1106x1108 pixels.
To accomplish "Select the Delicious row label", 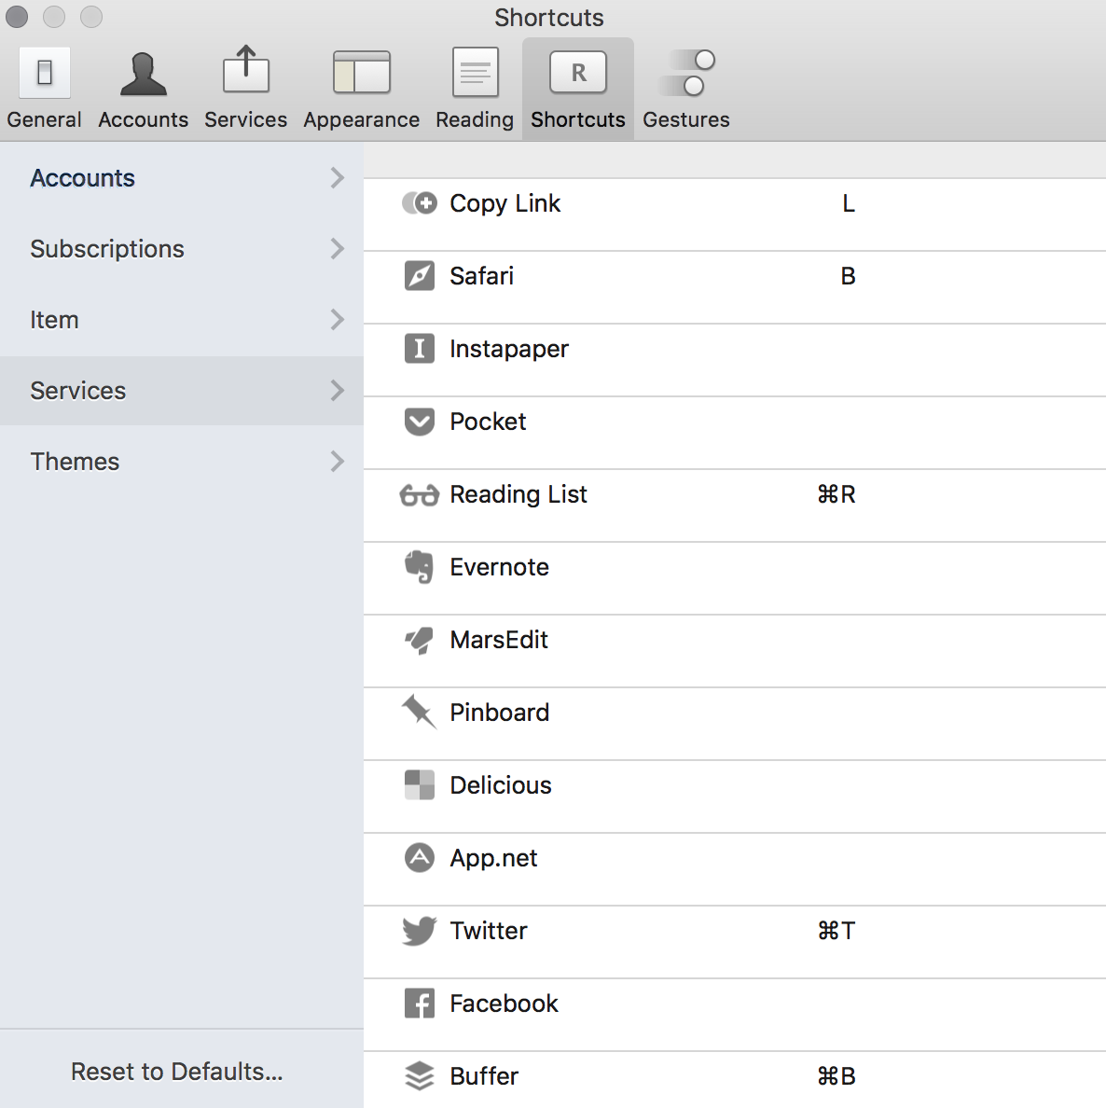I will pos(501,785).
